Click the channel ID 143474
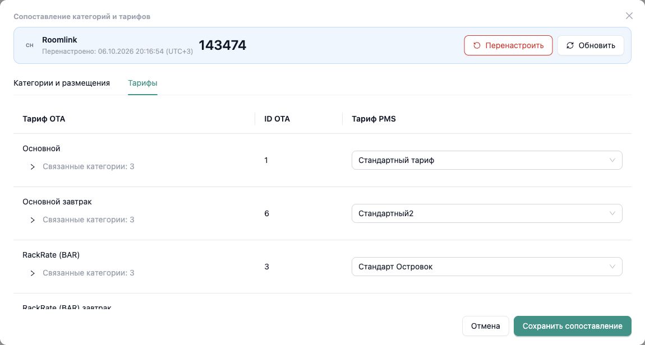Viewport: 645px width, 345px height. click(x=223, y=45)
